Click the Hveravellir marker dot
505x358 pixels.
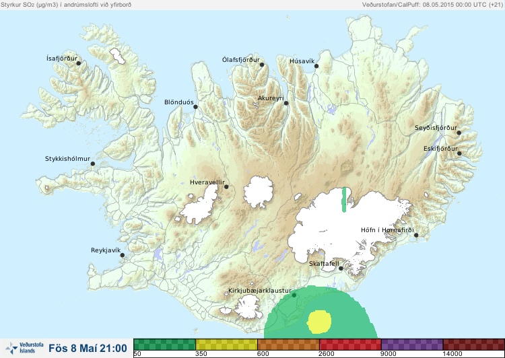[226, 187]
